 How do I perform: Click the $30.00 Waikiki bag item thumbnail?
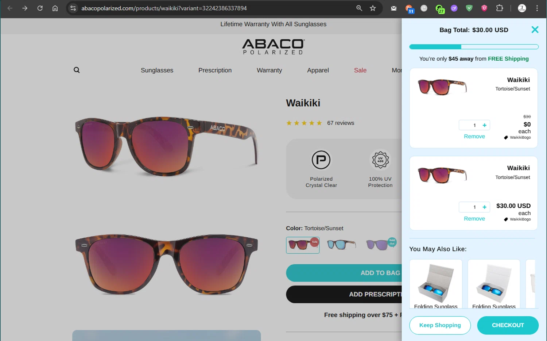click(x=442, y=175)
